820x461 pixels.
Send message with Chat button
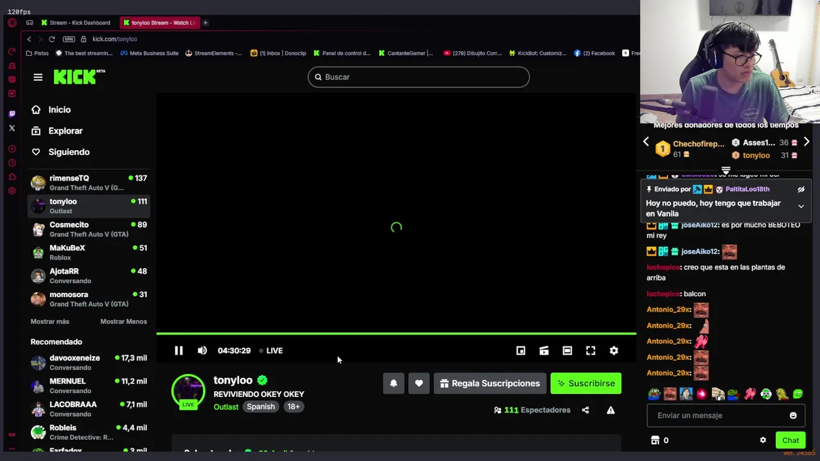(x=791, y=441)
